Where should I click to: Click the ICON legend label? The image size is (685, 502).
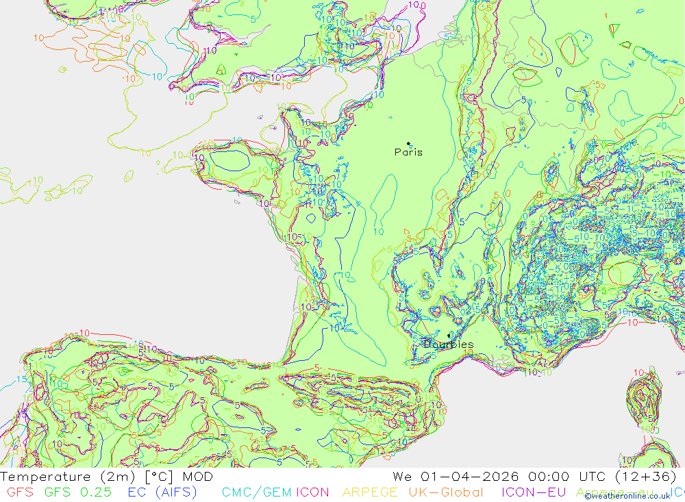[x=312, y=492]
